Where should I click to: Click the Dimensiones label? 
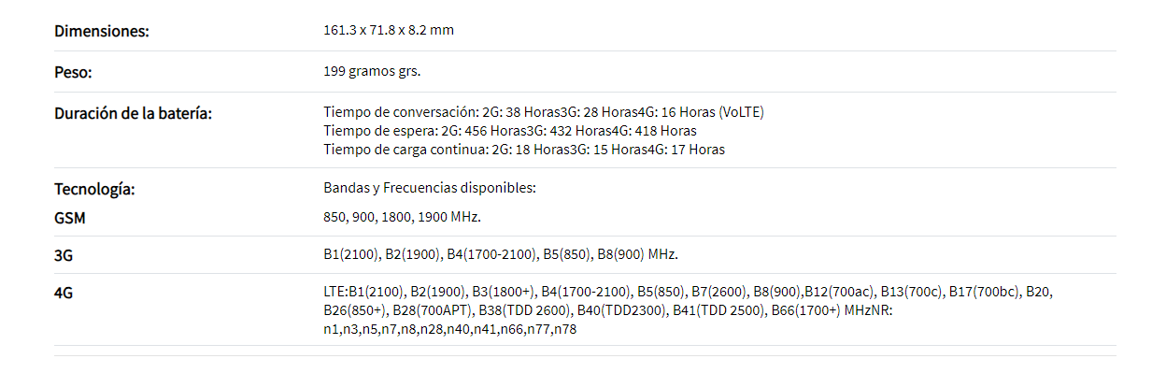(102, 31)
